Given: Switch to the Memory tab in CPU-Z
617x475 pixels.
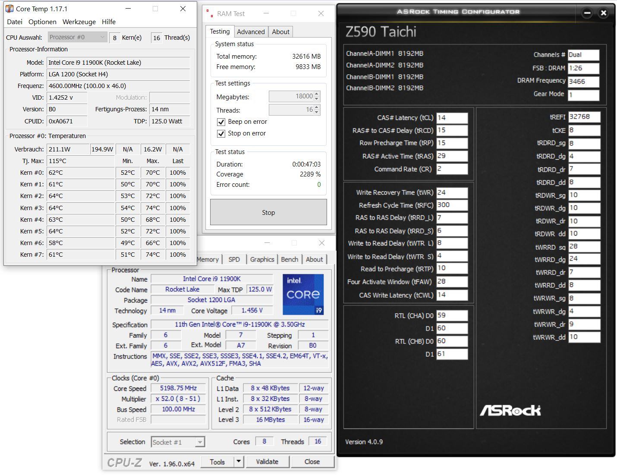Looking at the screenshot, I should [x=208, y=259].
